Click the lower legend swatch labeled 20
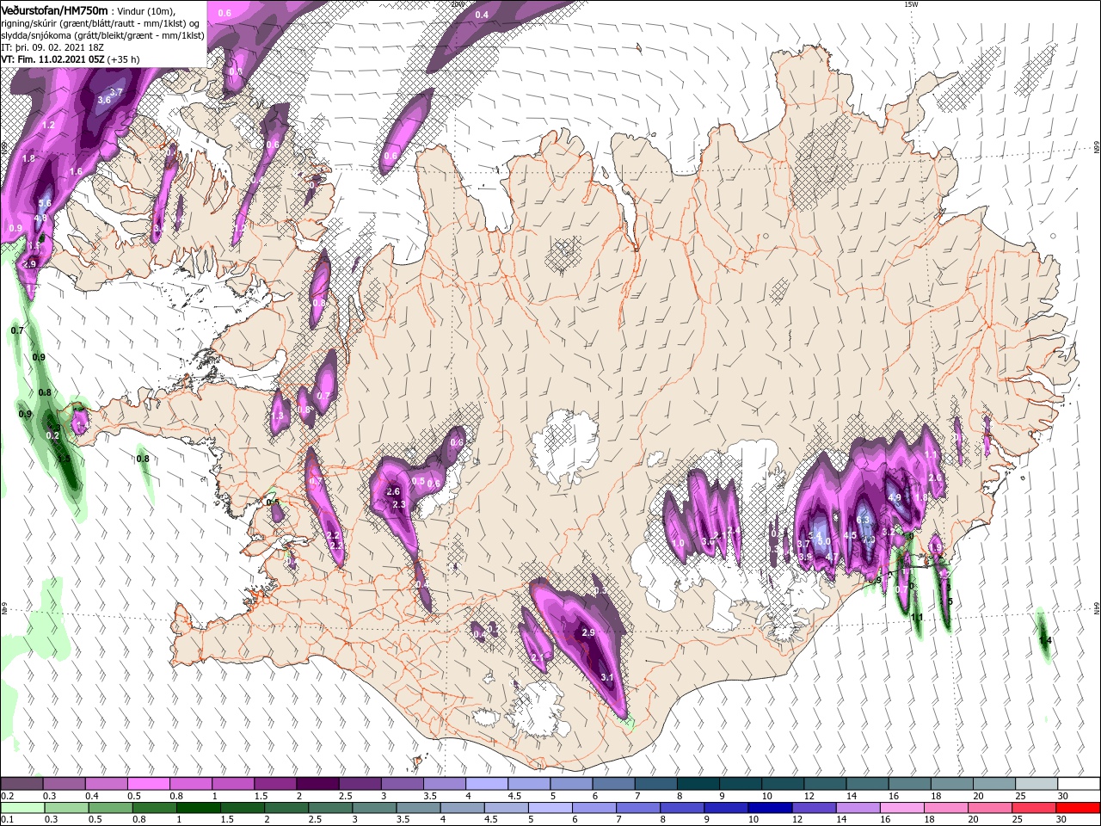1101x826 pixels. click(x=988, y=808)
